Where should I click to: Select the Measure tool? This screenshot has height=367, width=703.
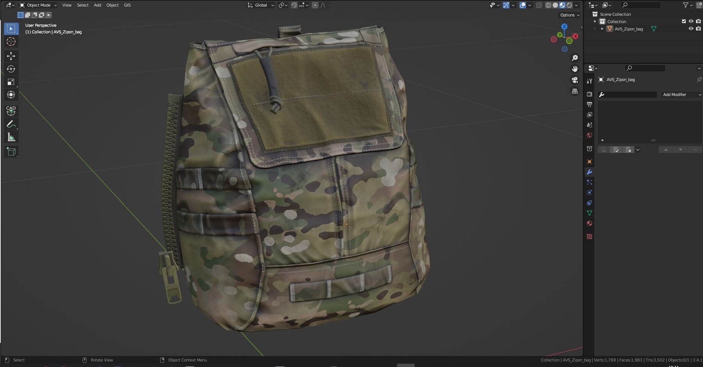11,137
